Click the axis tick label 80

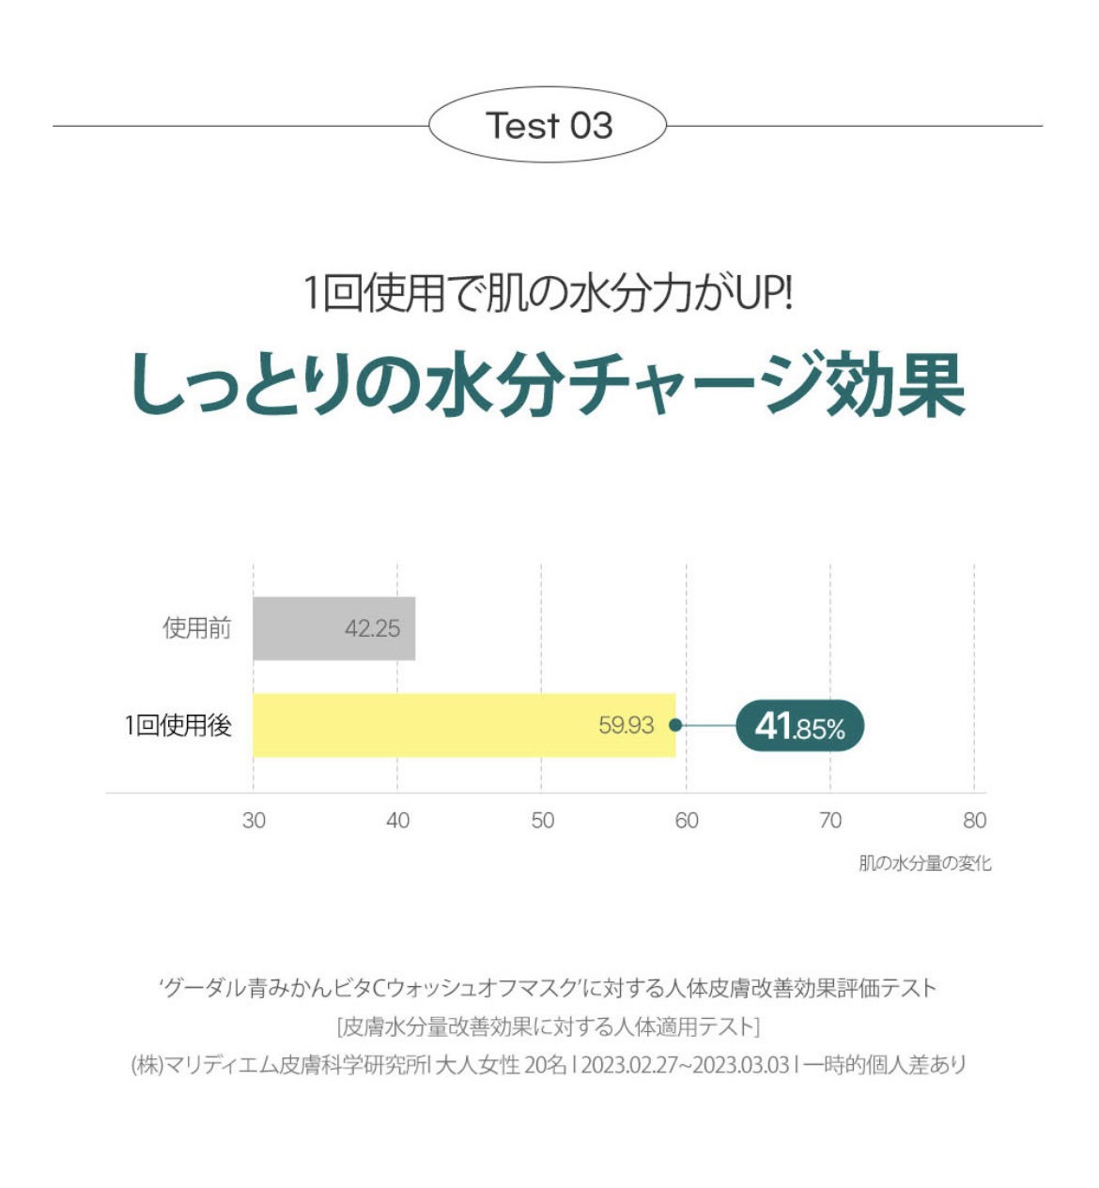(x=974, y=820)
